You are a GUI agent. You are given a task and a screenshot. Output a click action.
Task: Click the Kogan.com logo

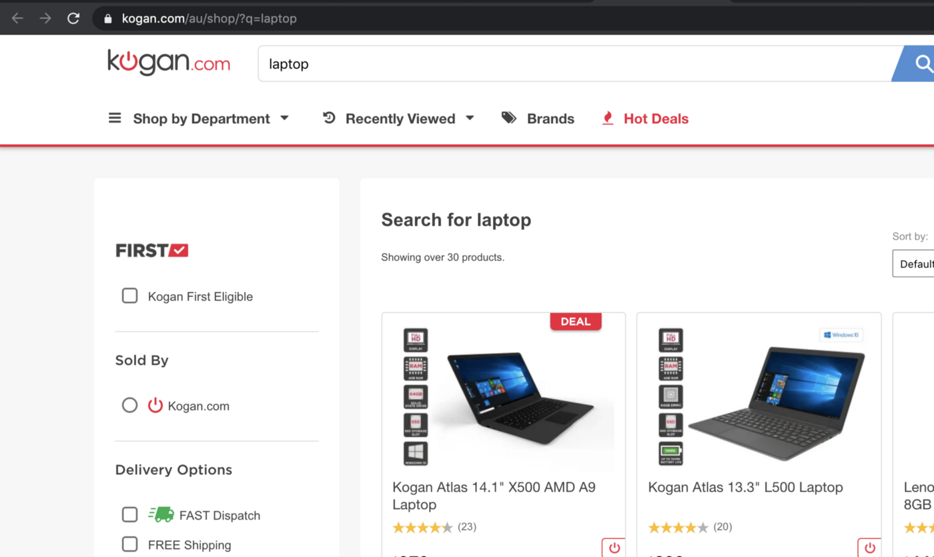click(x=169, y=63)
